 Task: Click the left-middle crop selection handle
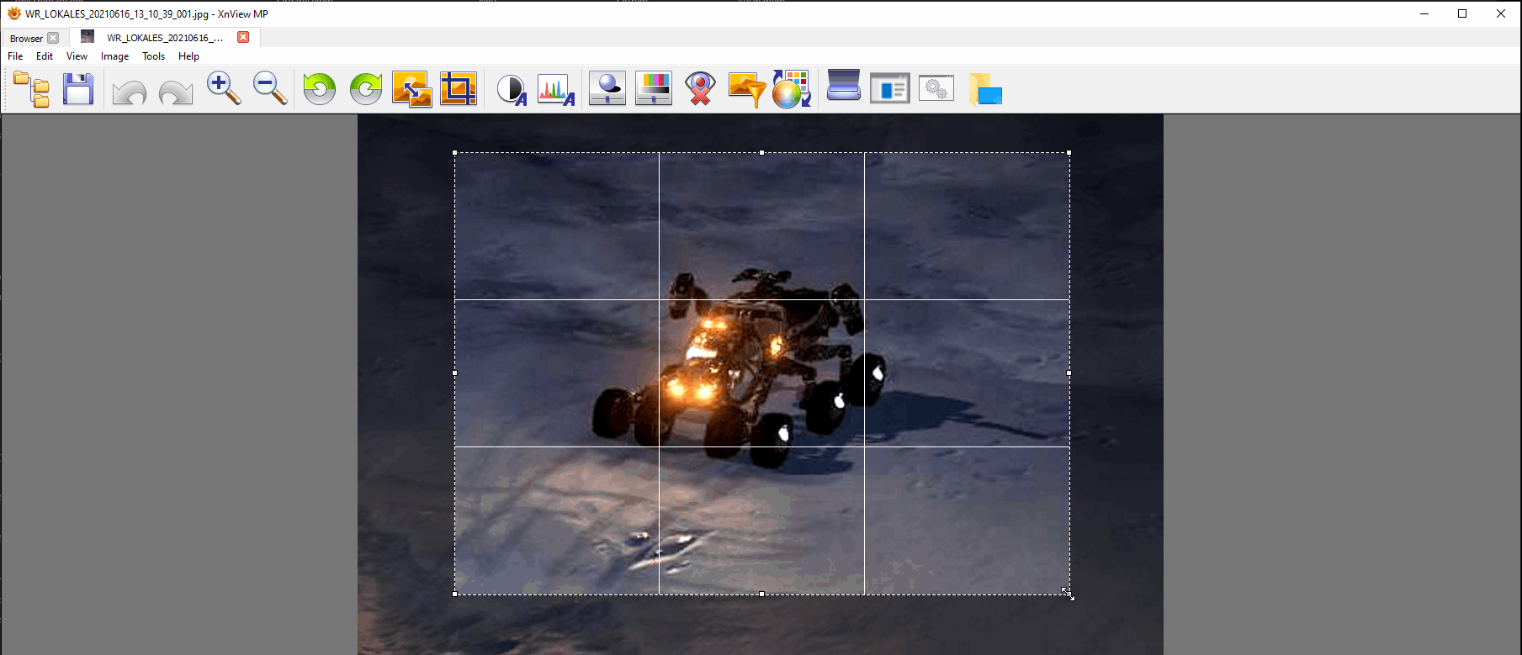click(455, 372)
